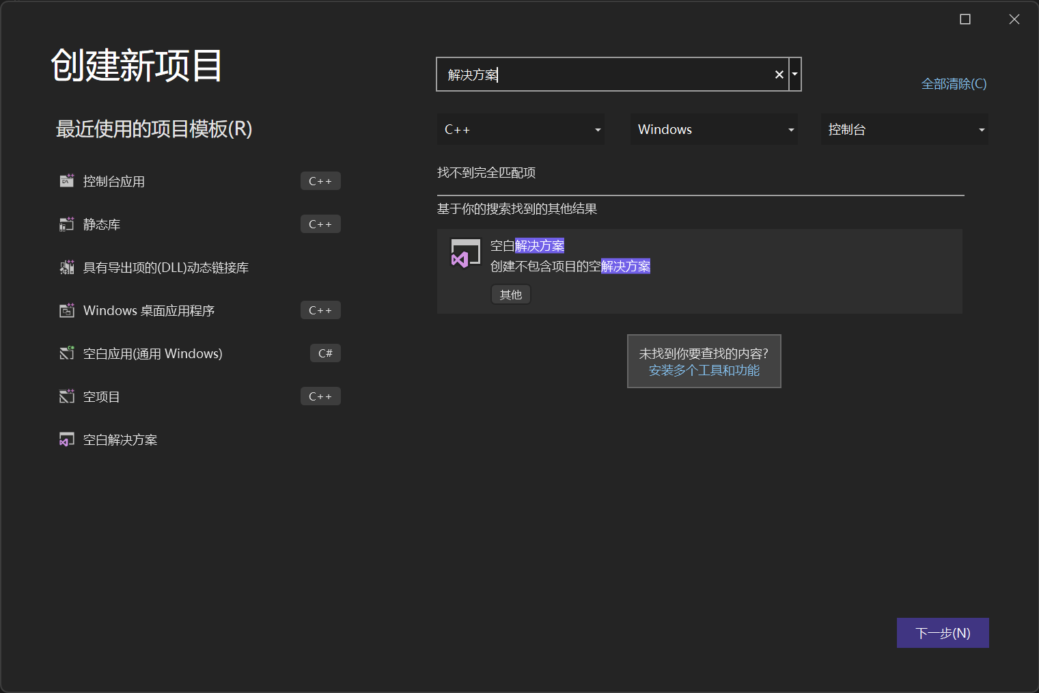Image resolution: width=1039 pixels, height=693 pixels.
Task: Open the C++ language filter dropdown
Action: [521, 129]
